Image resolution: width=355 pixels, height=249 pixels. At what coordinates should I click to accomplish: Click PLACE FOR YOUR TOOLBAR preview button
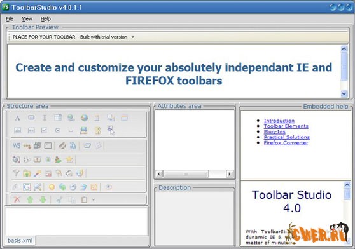pos(44,37)
